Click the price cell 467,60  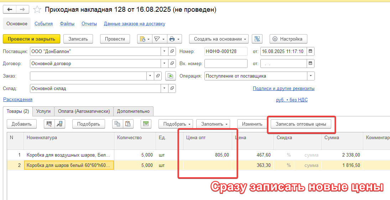253,155
